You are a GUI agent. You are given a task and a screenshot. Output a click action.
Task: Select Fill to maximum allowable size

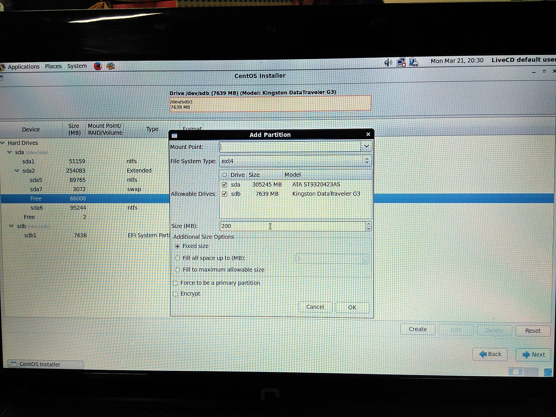click(x=178, y=270)
